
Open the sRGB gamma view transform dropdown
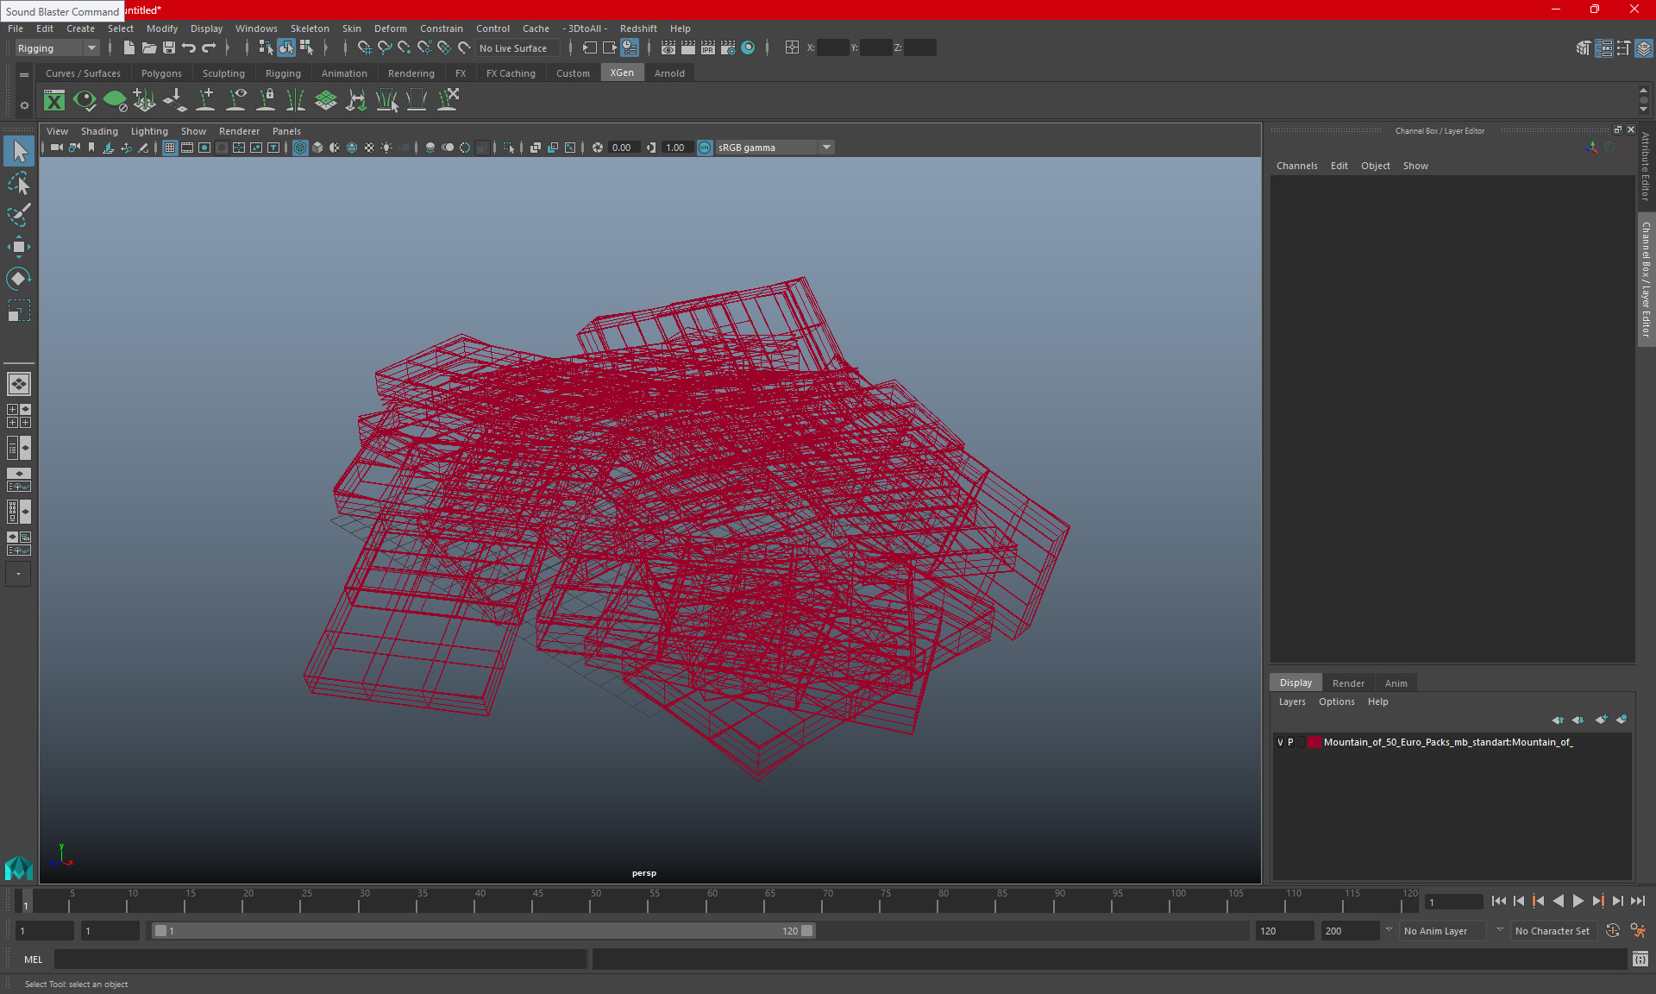[775, 148]
